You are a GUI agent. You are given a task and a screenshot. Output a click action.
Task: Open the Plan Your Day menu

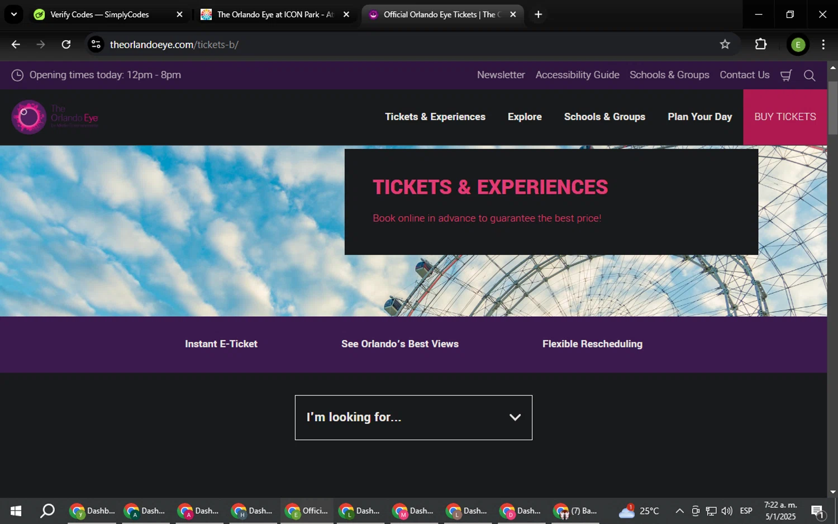pyautogui.click(x=699, y=117)
